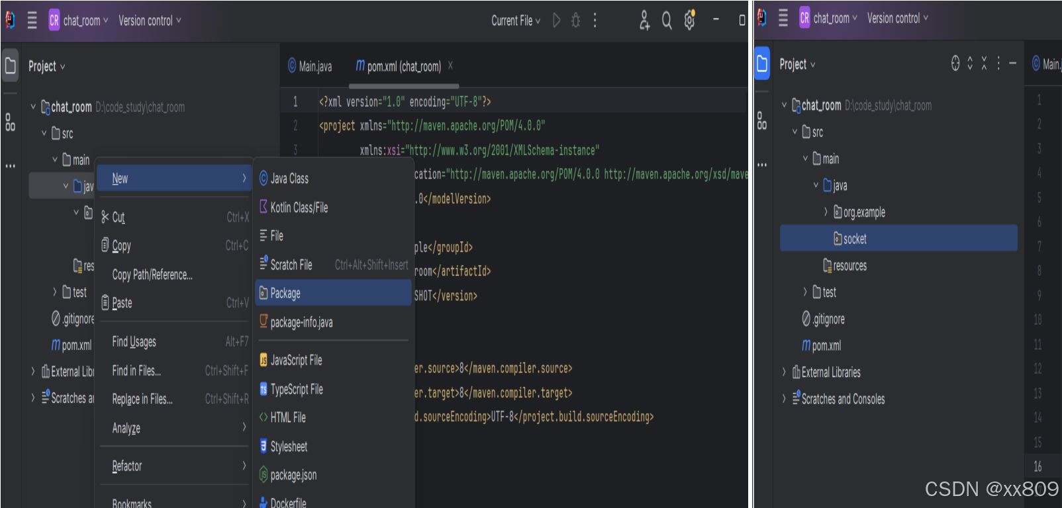Select Find in Files... from context menu
1062x508 pixels.
pos(174,370)
